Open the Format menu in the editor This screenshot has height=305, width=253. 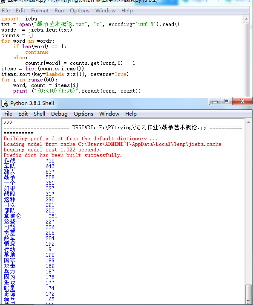pos(40,11)
